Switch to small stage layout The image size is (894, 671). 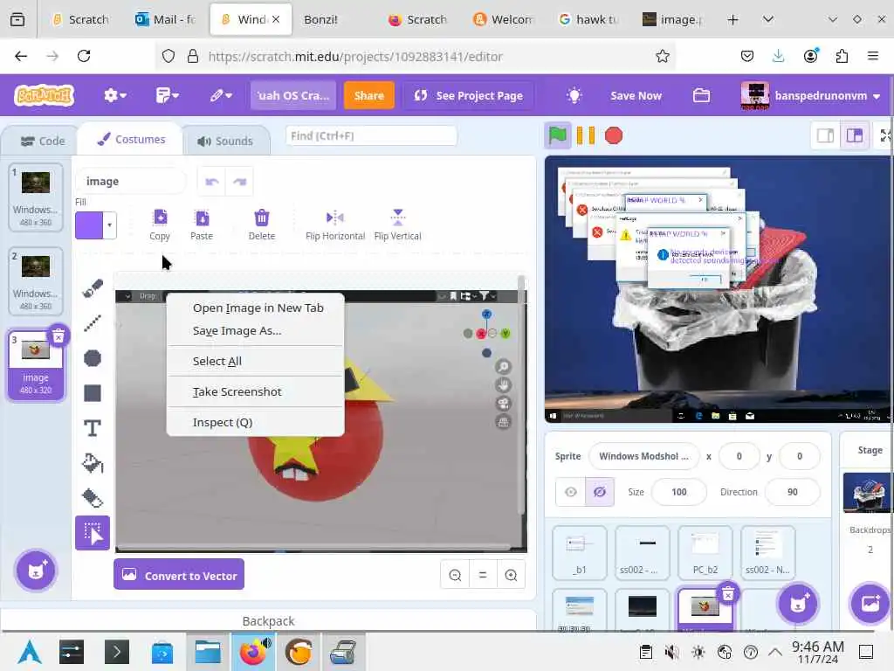pos(825,135)
